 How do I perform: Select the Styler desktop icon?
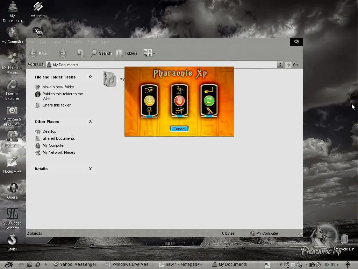(x=12, y=243)
